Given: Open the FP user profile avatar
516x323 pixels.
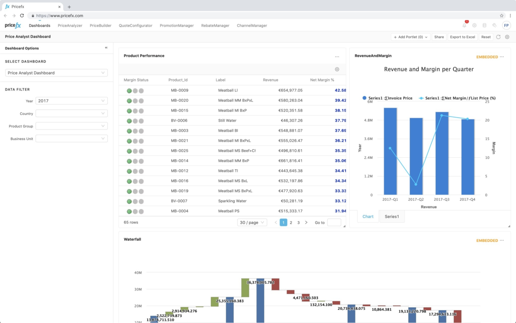Looking at the screenshot, I should [506, 25].
